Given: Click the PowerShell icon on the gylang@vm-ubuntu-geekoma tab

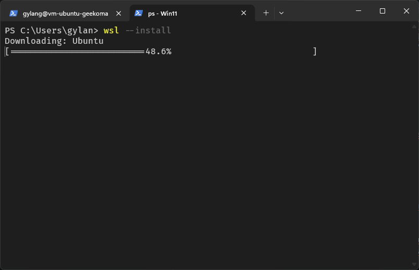Looking at the screenshot, I should pos(14,13).
